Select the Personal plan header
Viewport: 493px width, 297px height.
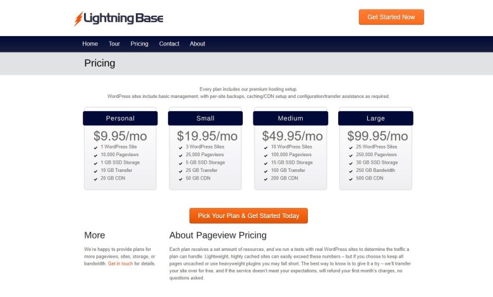[120, 118]
